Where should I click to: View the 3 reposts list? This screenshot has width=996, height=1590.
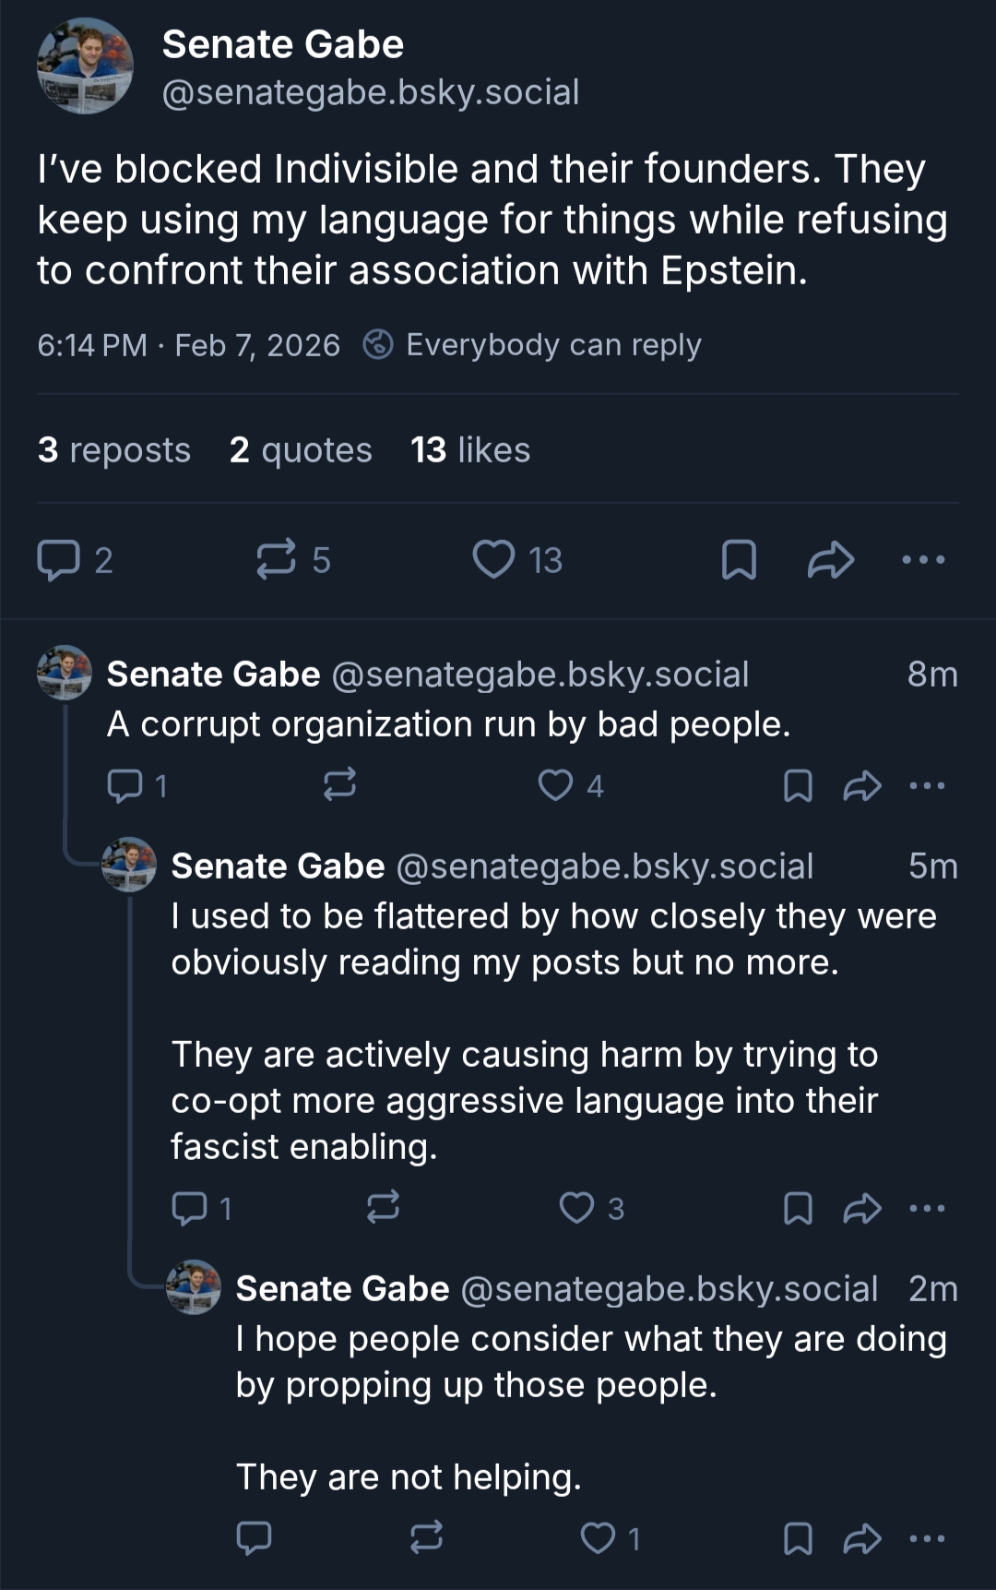point(113,450)
